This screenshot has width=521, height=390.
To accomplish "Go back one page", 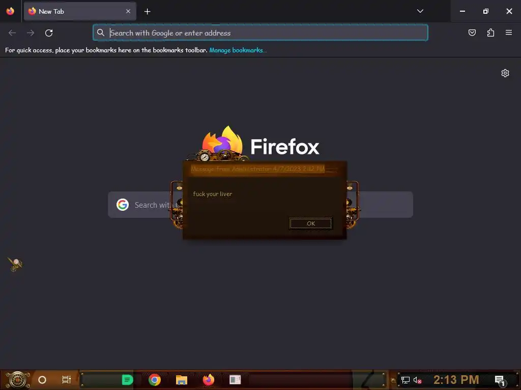I will 12,33.
